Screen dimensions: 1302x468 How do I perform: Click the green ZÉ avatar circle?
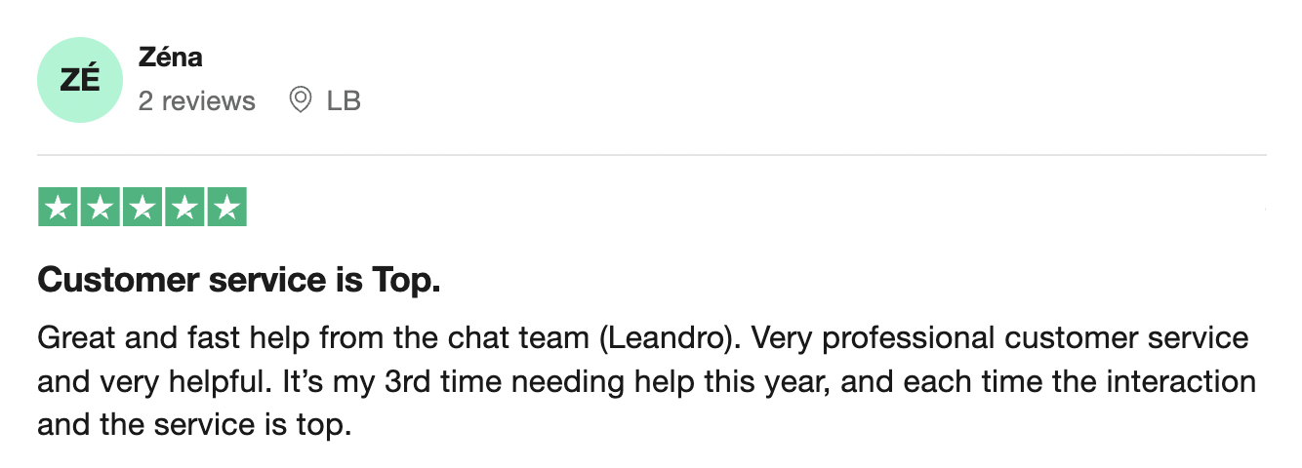click(80, 80)
